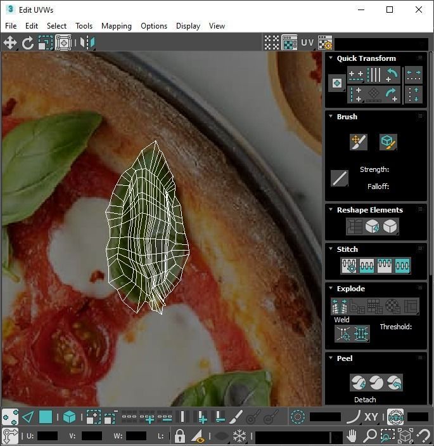434x446 pixels.
Task: Click the W coordinate input field
Action: pos(136,436)
